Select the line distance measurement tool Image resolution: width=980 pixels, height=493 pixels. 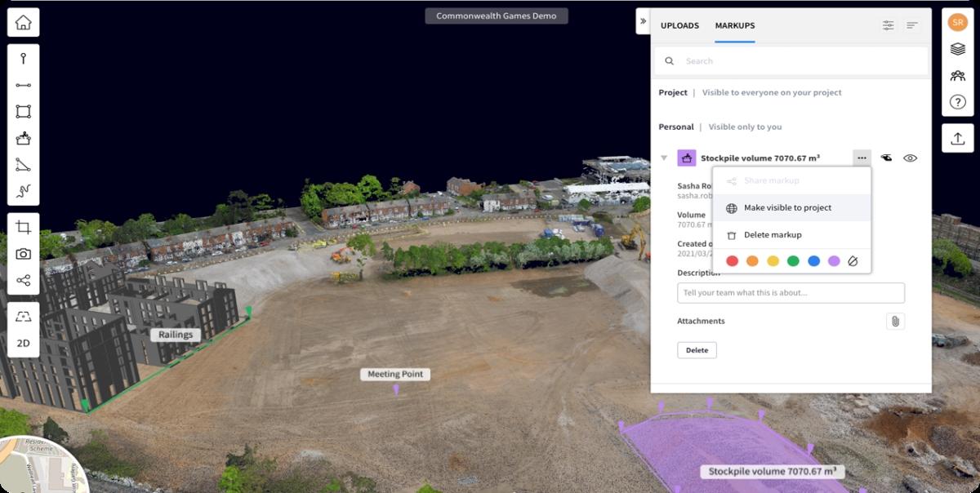tap(23, 85)
